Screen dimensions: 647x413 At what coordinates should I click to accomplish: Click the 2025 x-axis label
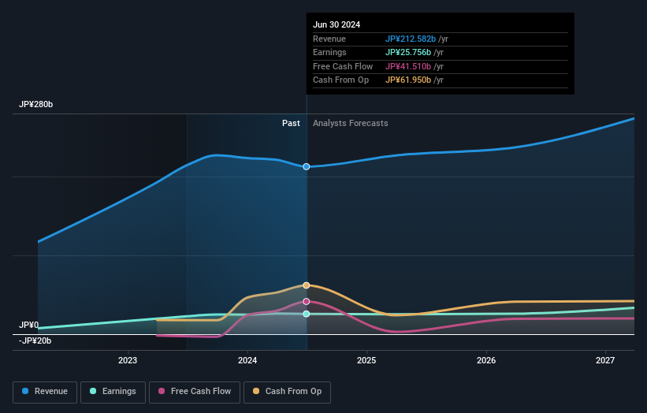pos(366,361)
